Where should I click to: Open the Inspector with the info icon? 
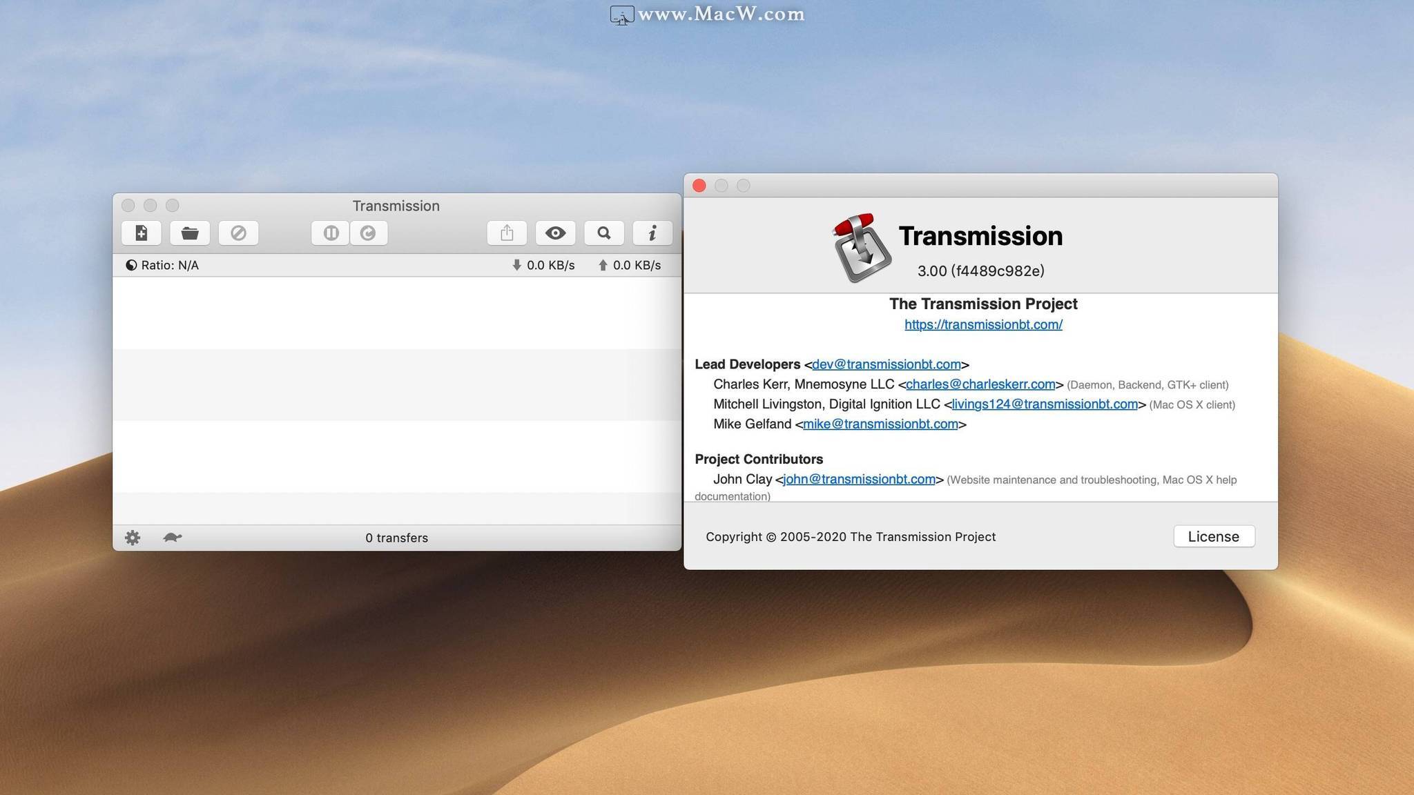pyautogui.click(x=652, y=233)
